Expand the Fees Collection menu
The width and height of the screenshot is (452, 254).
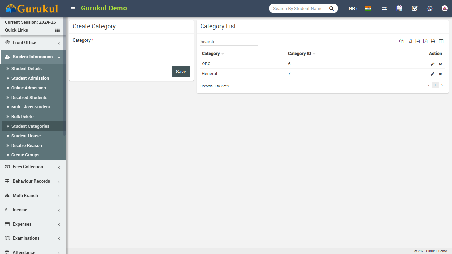(x=33, y=167)
